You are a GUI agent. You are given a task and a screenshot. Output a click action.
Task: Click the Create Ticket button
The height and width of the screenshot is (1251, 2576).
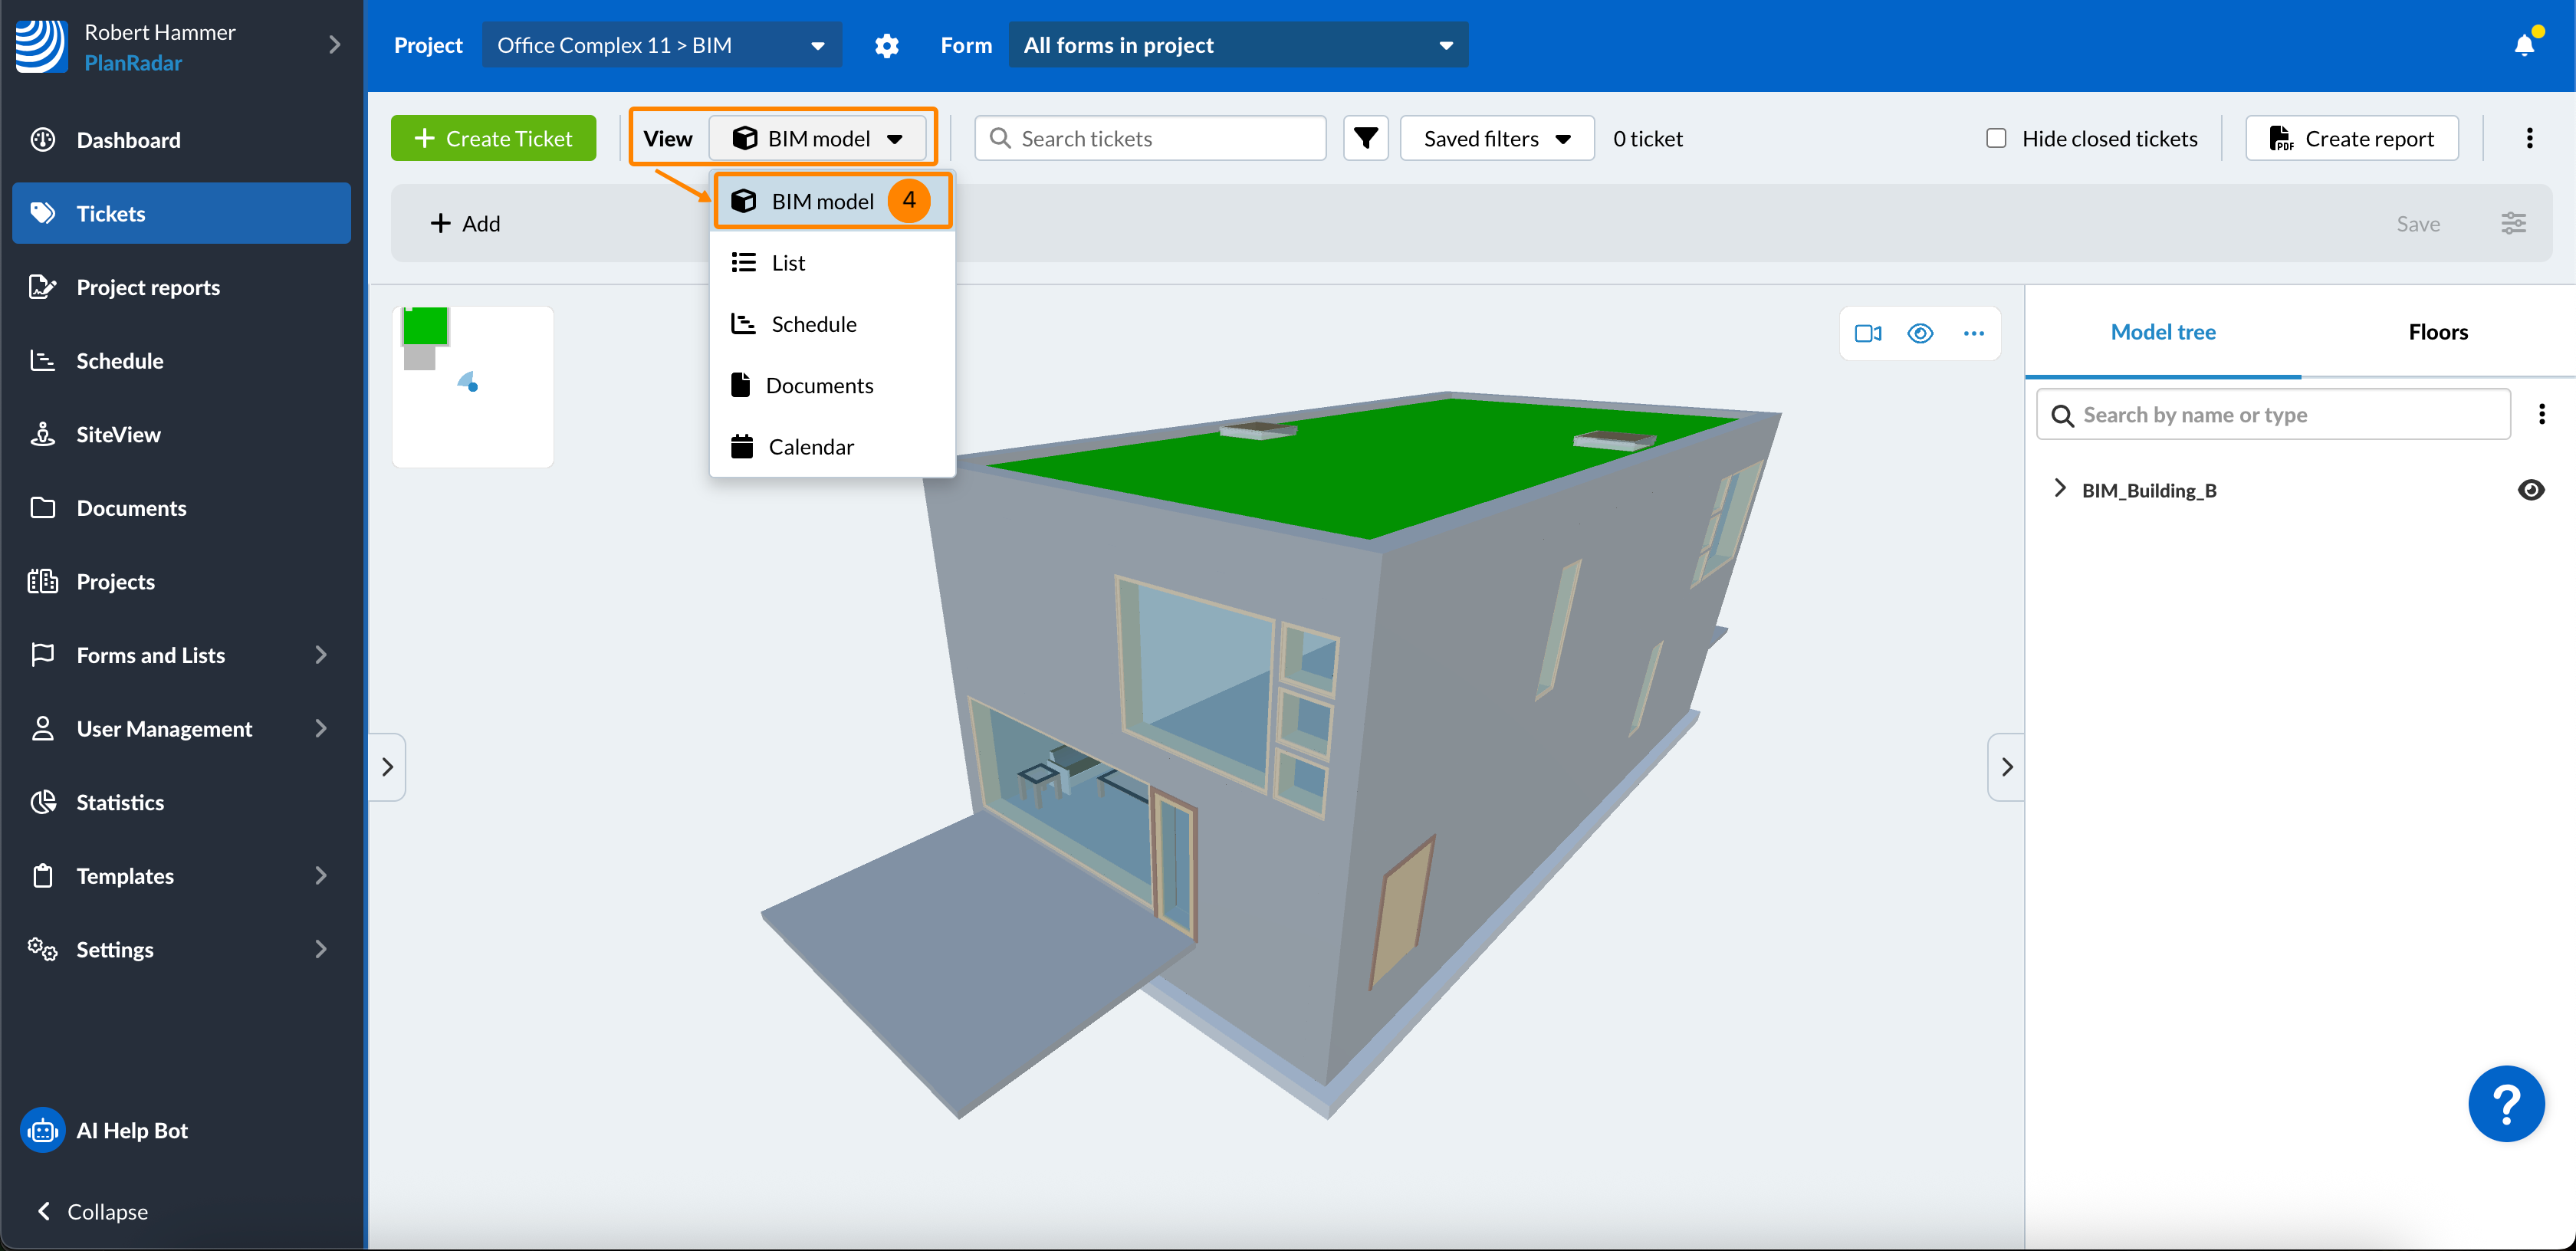tap(493, 138)
